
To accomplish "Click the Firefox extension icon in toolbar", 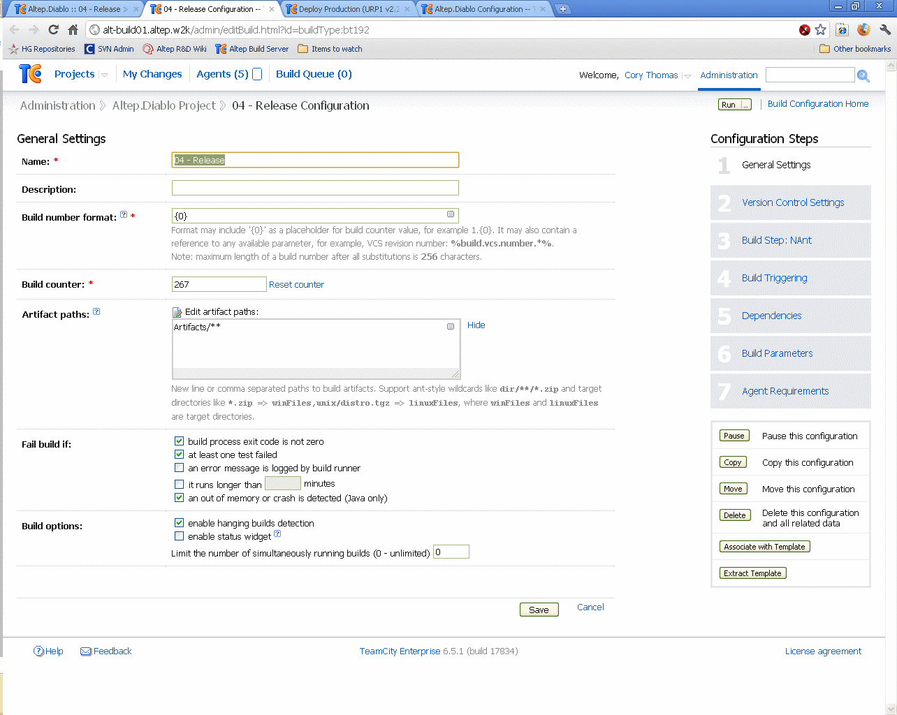I will click(864, 29).
